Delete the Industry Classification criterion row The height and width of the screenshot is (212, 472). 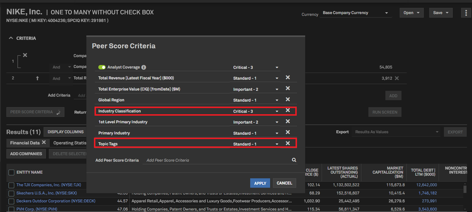tap(288, 110)
